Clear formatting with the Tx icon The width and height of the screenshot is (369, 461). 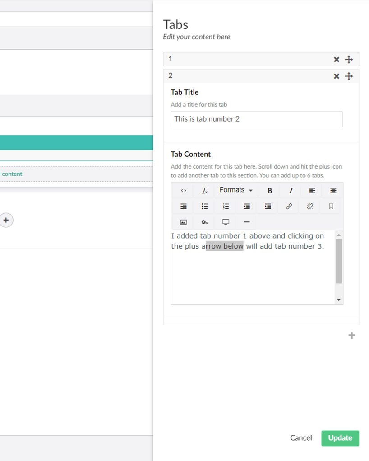tap(205, 191)
